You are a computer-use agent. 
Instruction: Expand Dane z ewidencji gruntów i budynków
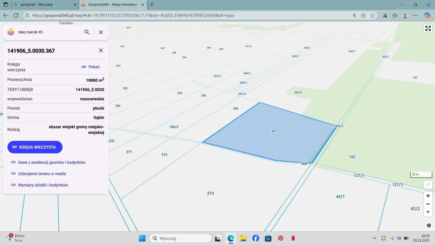point(51,162)
